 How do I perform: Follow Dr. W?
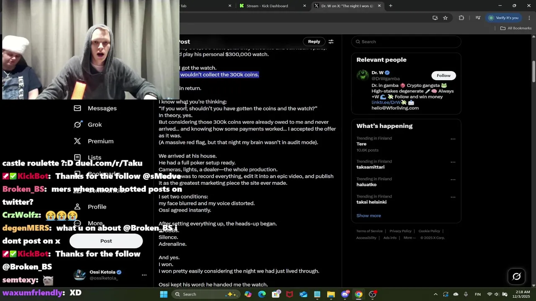[443, 76]
